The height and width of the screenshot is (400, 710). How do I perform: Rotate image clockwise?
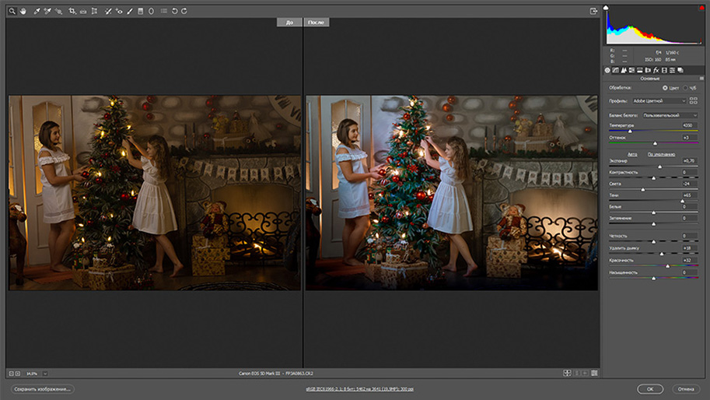[184, 11]
